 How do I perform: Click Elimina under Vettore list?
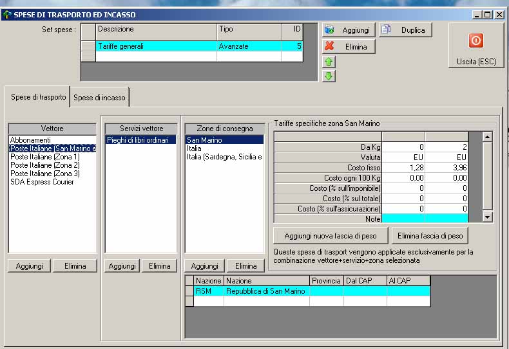[x=75, y=266]
